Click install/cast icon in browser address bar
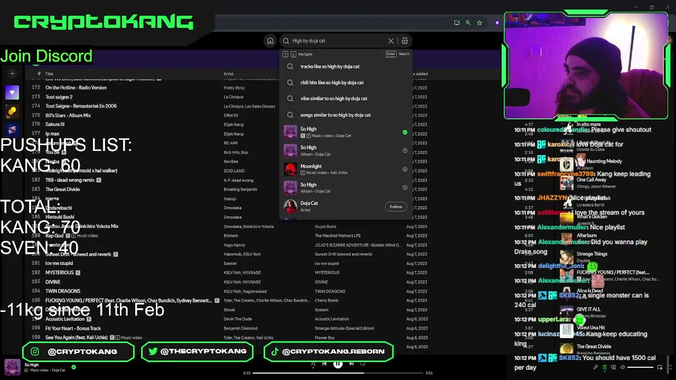The width and height of the screenshot is (676, 380). pos(456,23)
